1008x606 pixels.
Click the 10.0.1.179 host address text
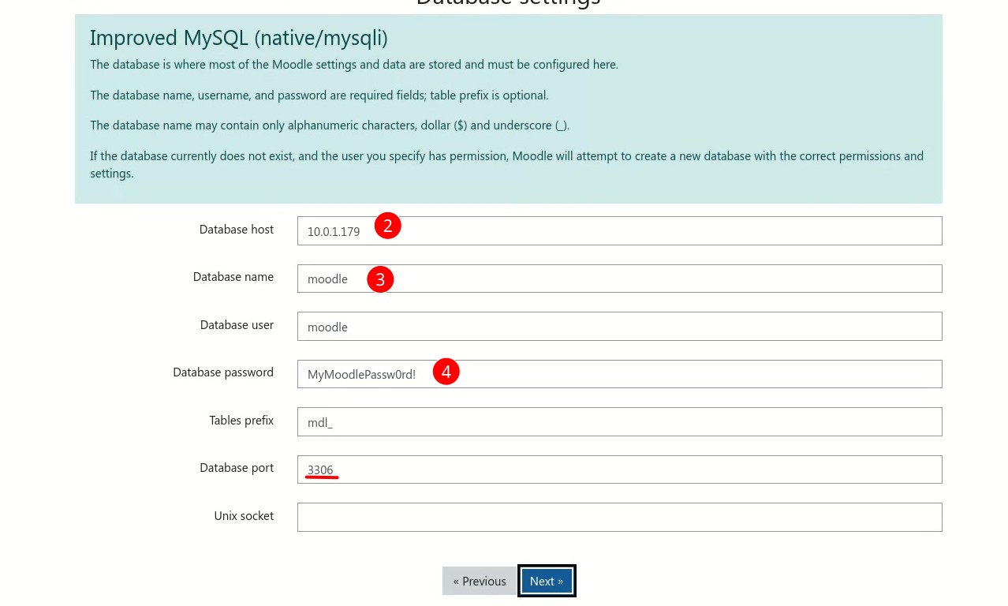(x=333, y=231)
